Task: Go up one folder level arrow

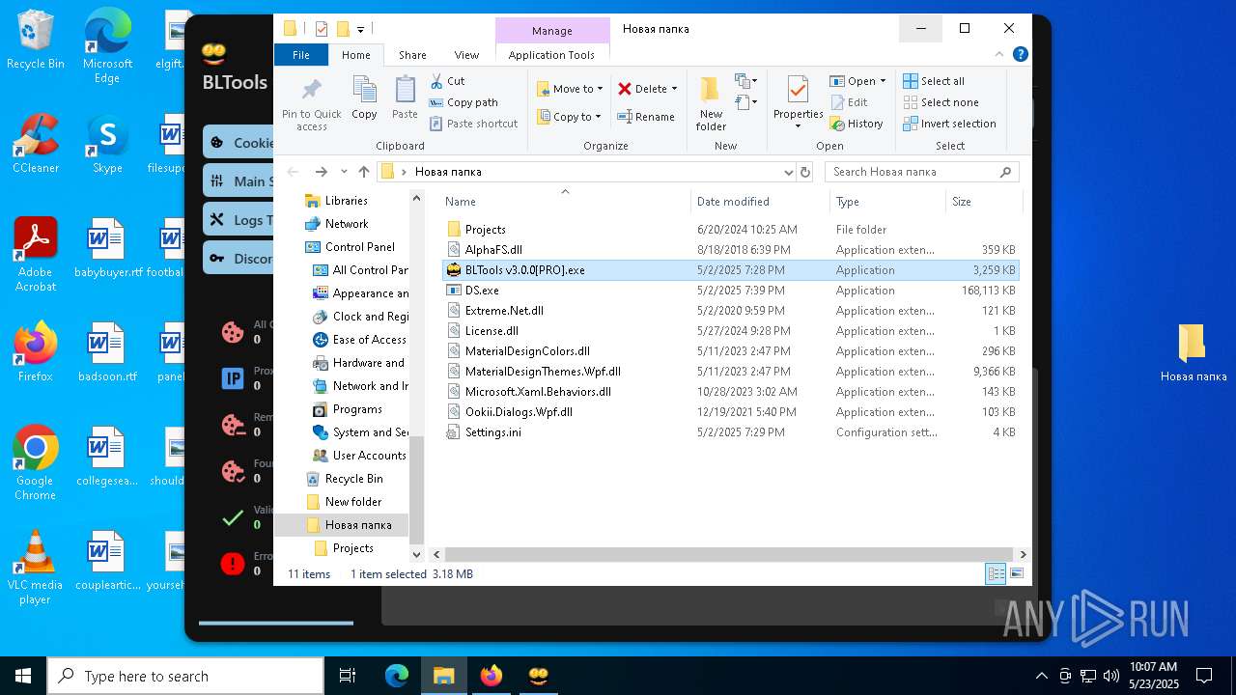Action: 364,172
